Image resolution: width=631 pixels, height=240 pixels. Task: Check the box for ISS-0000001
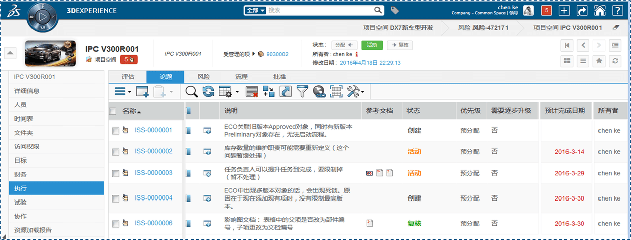pos(115,131)
